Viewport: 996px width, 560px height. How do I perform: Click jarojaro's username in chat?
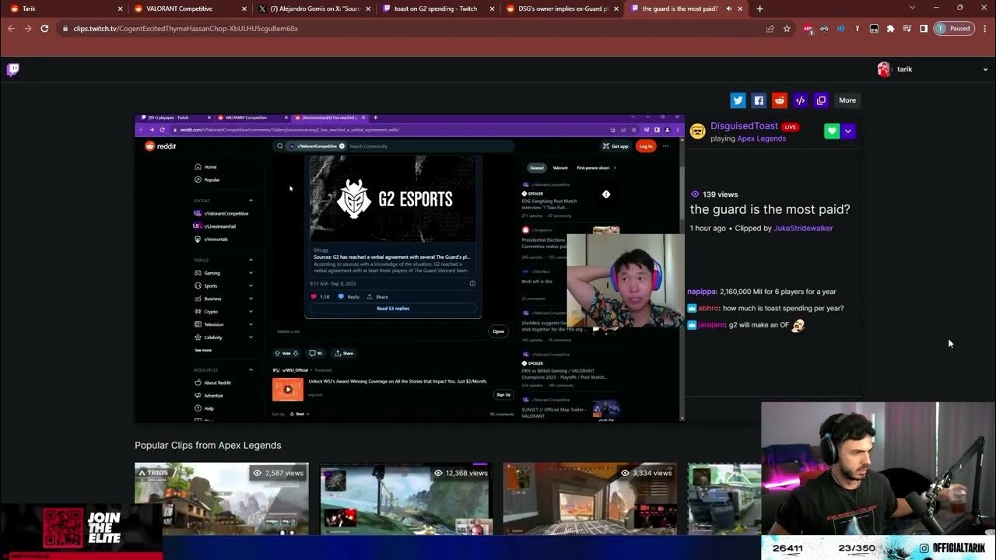[x=711, y=325]
